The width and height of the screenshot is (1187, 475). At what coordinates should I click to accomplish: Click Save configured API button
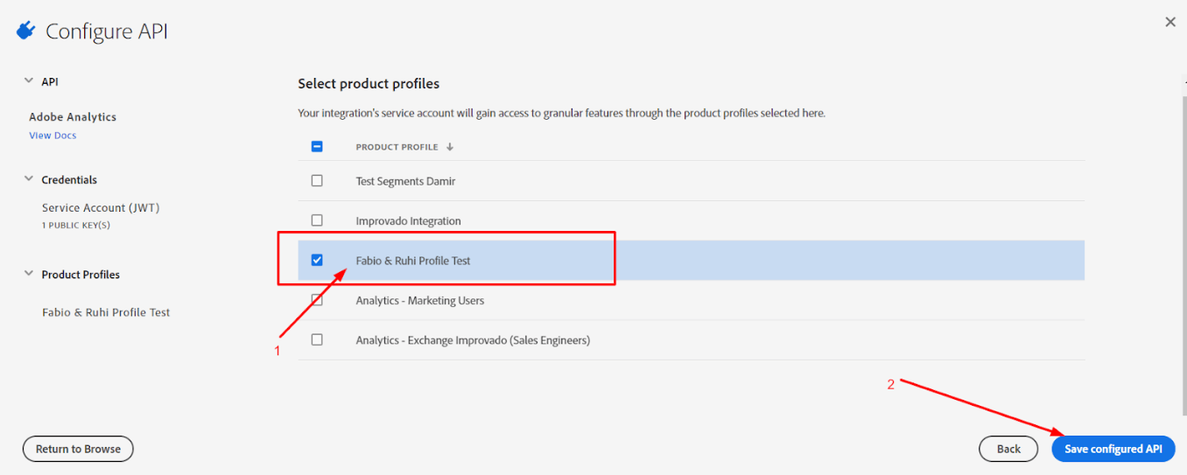click(x=1113, y=449)
